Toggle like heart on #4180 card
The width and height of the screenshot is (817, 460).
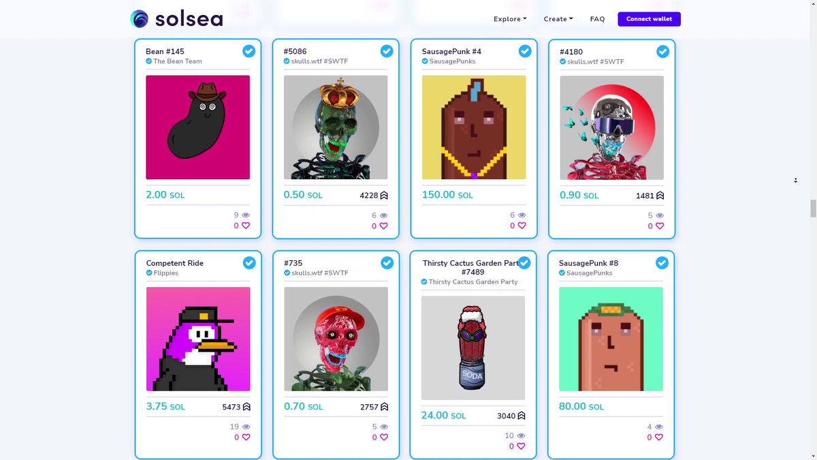click(658, 226)
